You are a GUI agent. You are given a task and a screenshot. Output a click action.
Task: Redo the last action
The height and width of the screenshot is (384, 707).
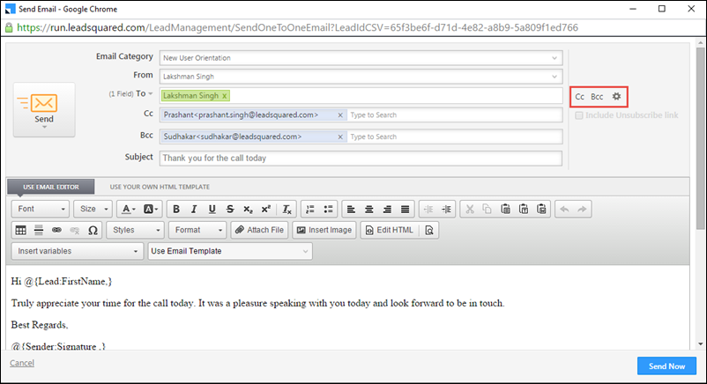tap(582, 209)
